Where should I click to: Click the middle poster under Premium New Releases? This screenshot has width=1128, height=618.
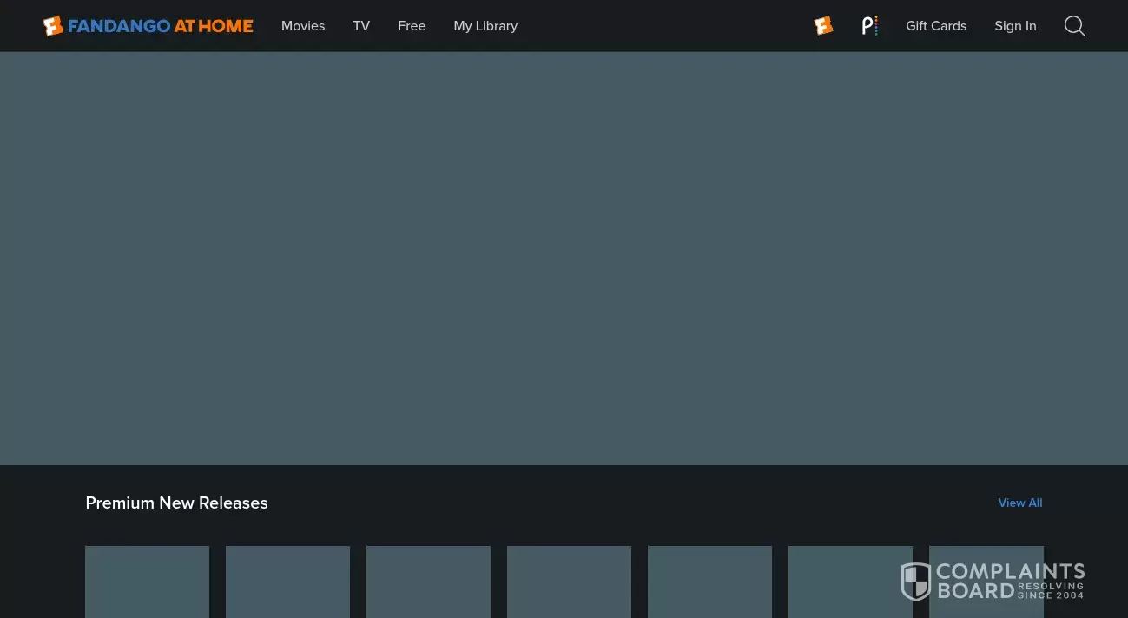(x=569, y=582)
